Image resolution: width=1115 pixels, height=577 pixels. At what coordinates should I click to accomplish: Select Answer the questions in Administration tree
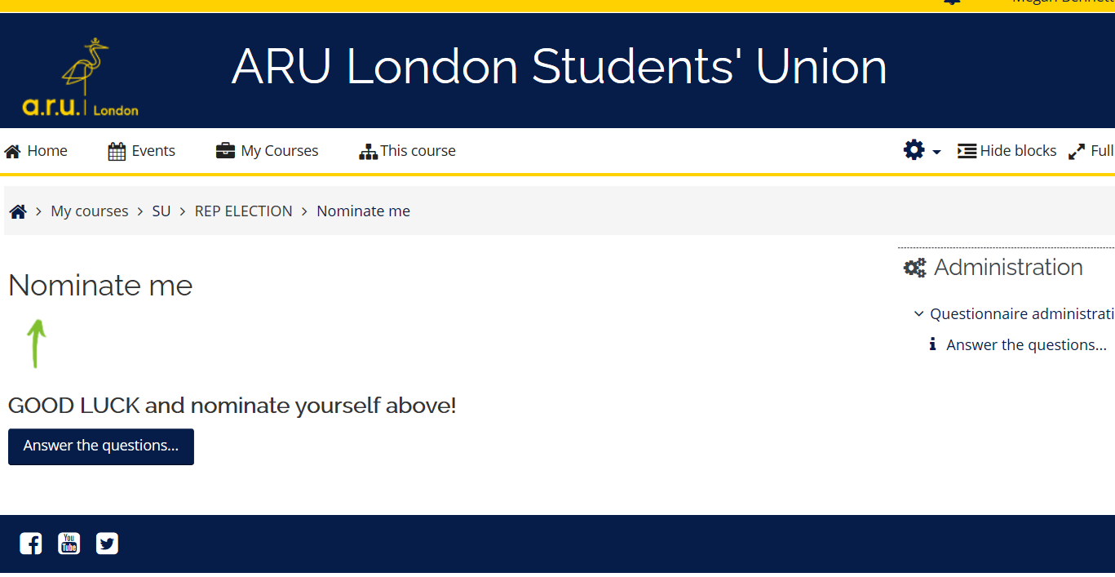point(1025,345)
